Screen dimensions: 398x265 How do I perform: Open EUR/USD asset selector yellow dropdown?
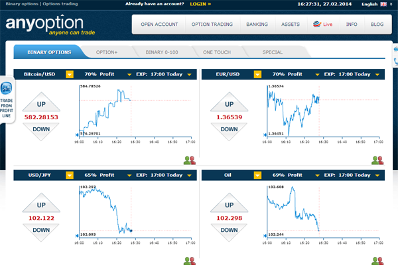point(257,74)
